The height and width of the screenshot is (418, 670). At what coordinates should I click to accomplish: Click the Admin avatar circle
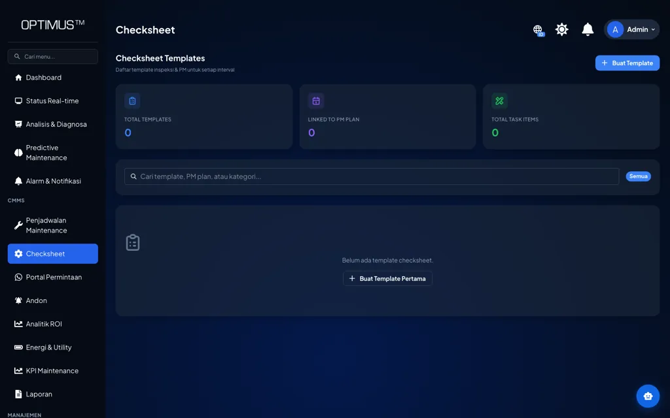pyautogui.click(x=615, y=29)
